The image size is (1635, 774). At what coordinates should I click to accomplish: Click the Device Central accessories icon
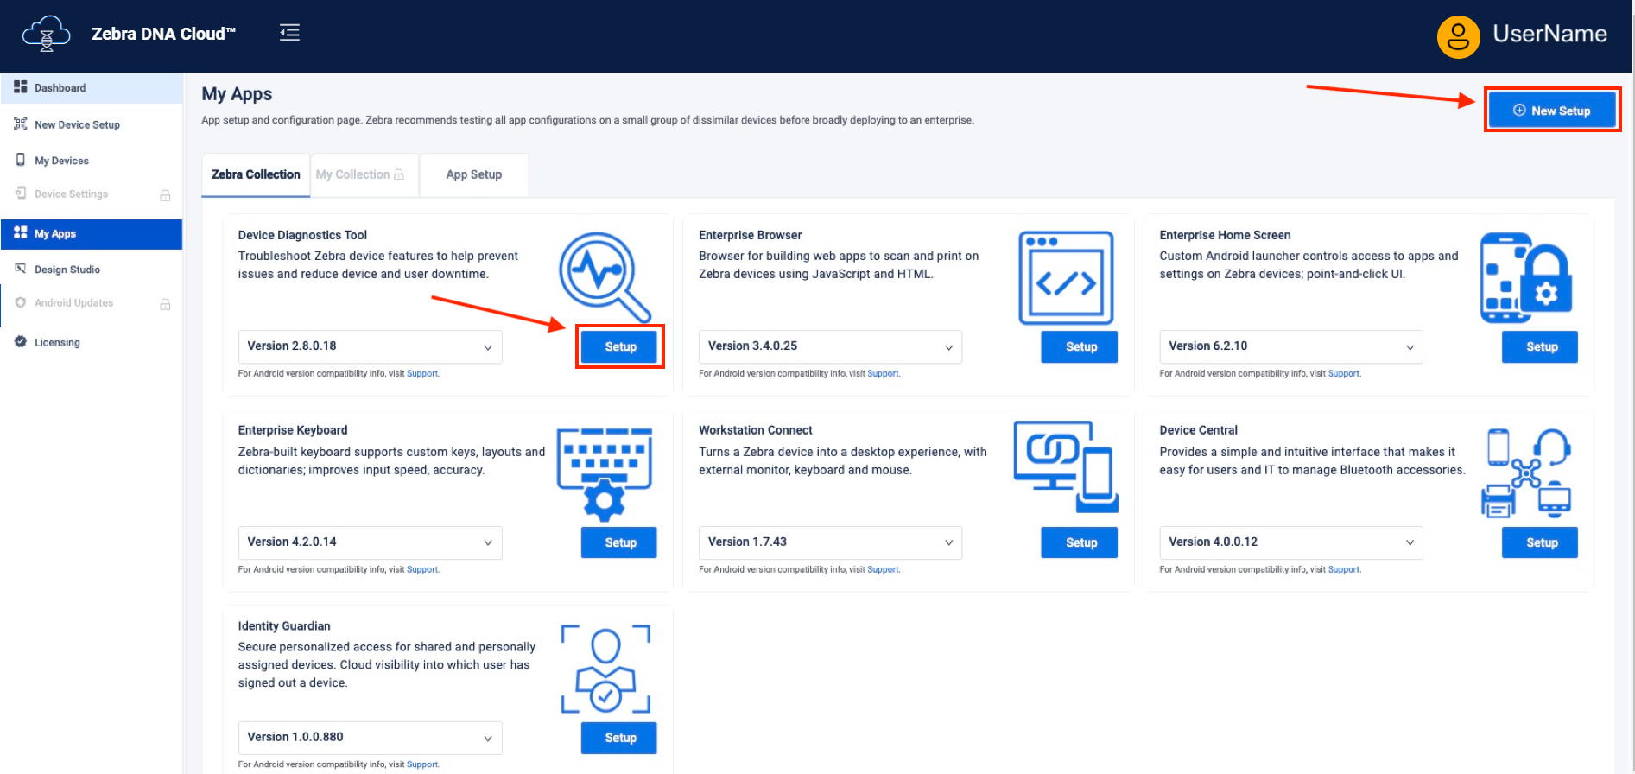pyautogui.click(x=1525, y=473)
